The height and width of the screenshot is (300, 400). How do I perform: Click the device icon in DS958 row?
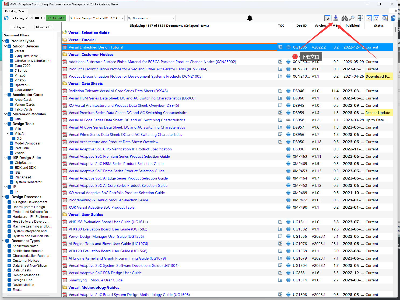click(288, 120)
